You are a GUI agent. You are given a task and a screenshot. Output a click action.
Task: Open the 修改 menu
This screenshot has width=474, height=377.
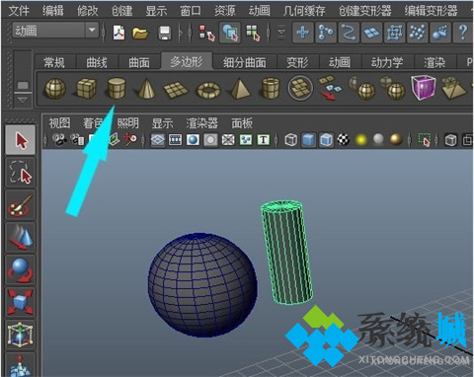(x=87, y=11)
